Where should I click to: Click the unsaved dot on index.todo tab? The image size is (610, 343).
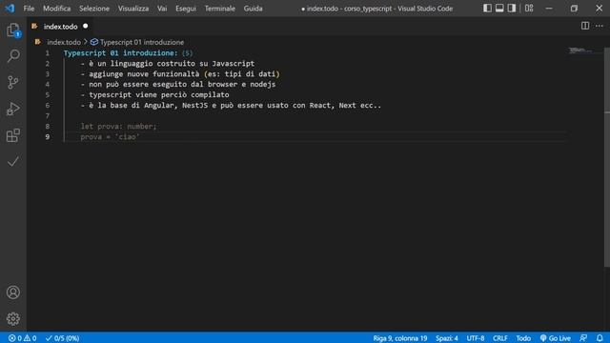pyautogui.click(x=85, y=26)
